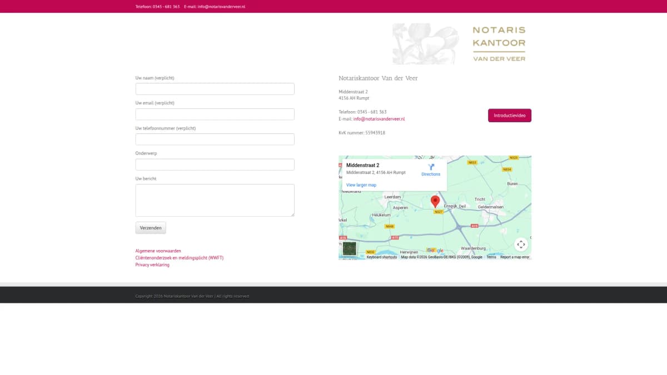
Task: Select the Uw telefoonnummer input field
Action: 215,139
